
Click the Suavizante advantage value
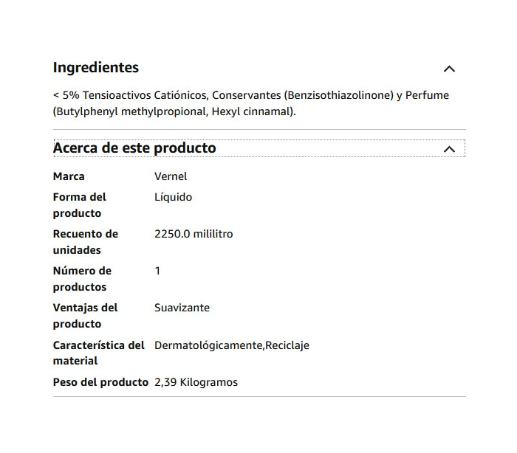click(182, 308)
